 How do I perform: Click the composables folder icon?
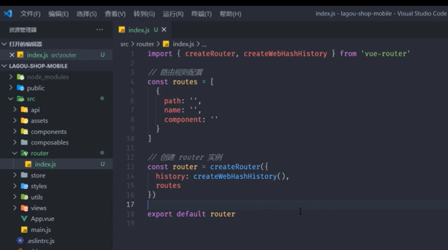coord(24,142)
